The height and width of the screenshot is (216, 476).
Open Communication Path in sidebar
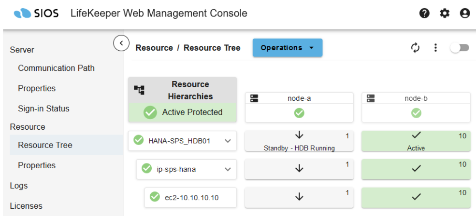(x=56, y=68)
